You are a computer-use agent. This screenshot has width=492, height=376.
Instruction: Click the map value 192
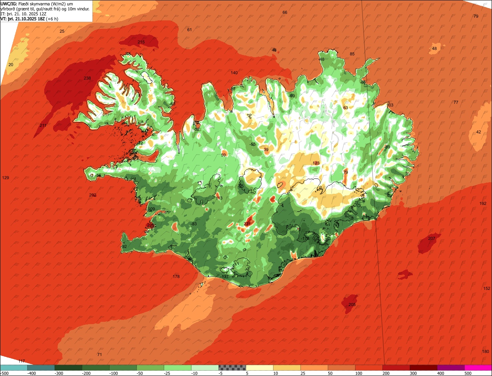[483, 204]
